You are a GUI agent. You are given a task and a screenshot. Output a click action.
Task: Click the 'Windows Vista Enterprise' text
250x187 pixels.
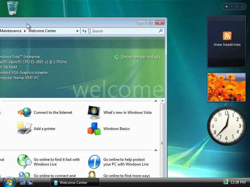click(x=20, y=57)
